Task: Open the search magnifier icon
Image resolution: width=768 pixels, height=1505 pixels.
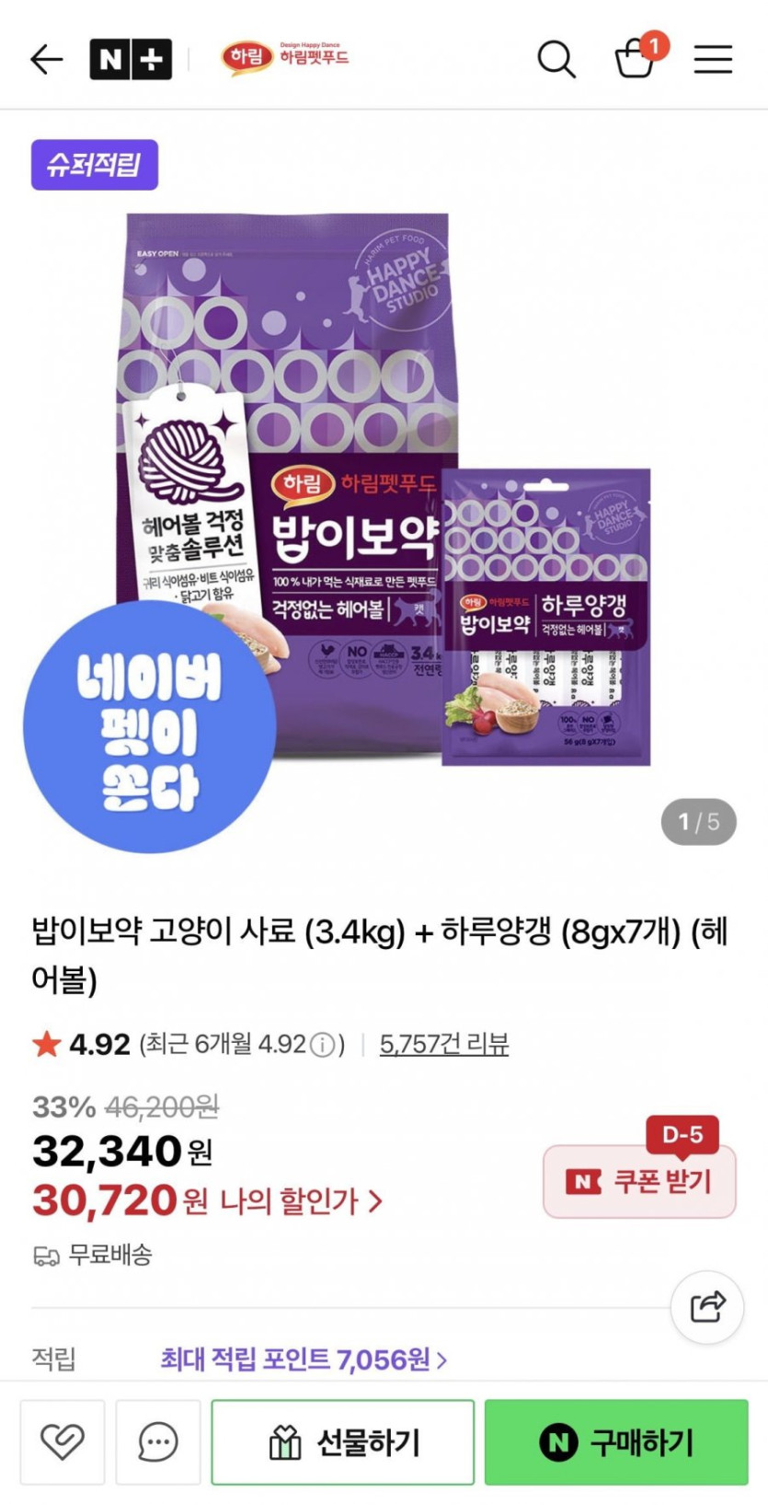Action: click(x=556, y=60)
